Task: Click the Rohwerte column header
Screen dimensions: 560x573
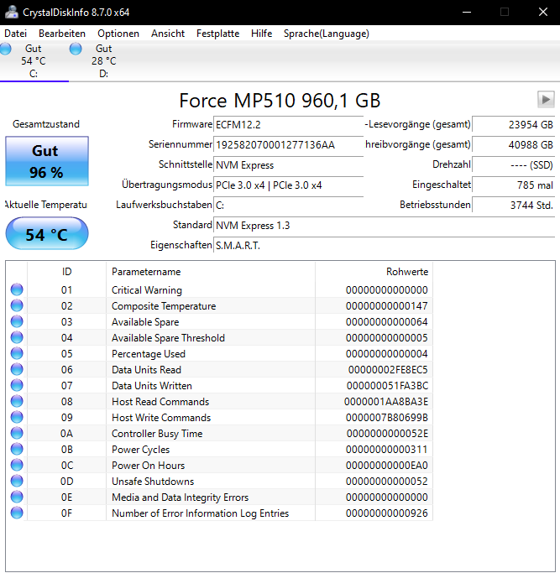Action: pyautogui.click(x=374, y=272)
